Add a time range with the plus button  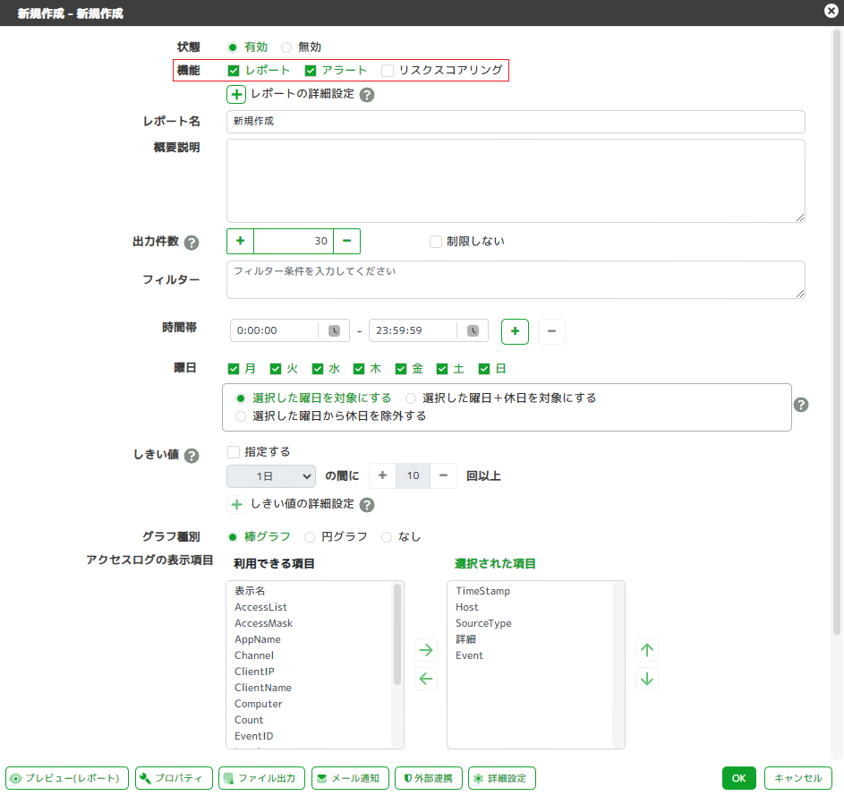tap(516, 331)
